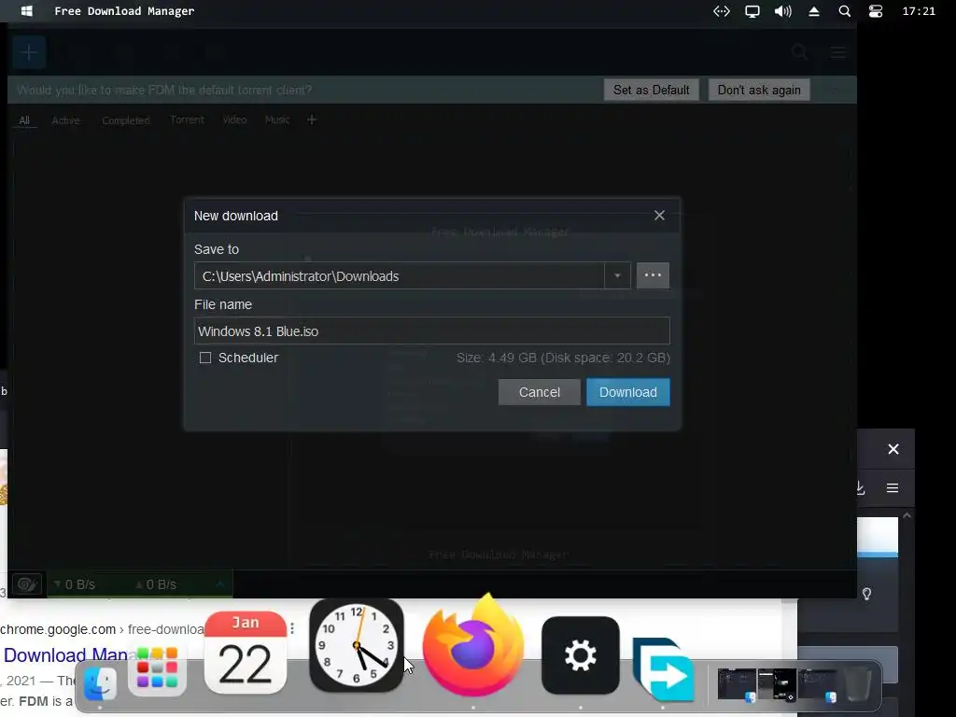Viewport: 956px width, 717px height.
Task: Click the display monitor tray icon
Action: pyautogui.click(x=752, y=11)
